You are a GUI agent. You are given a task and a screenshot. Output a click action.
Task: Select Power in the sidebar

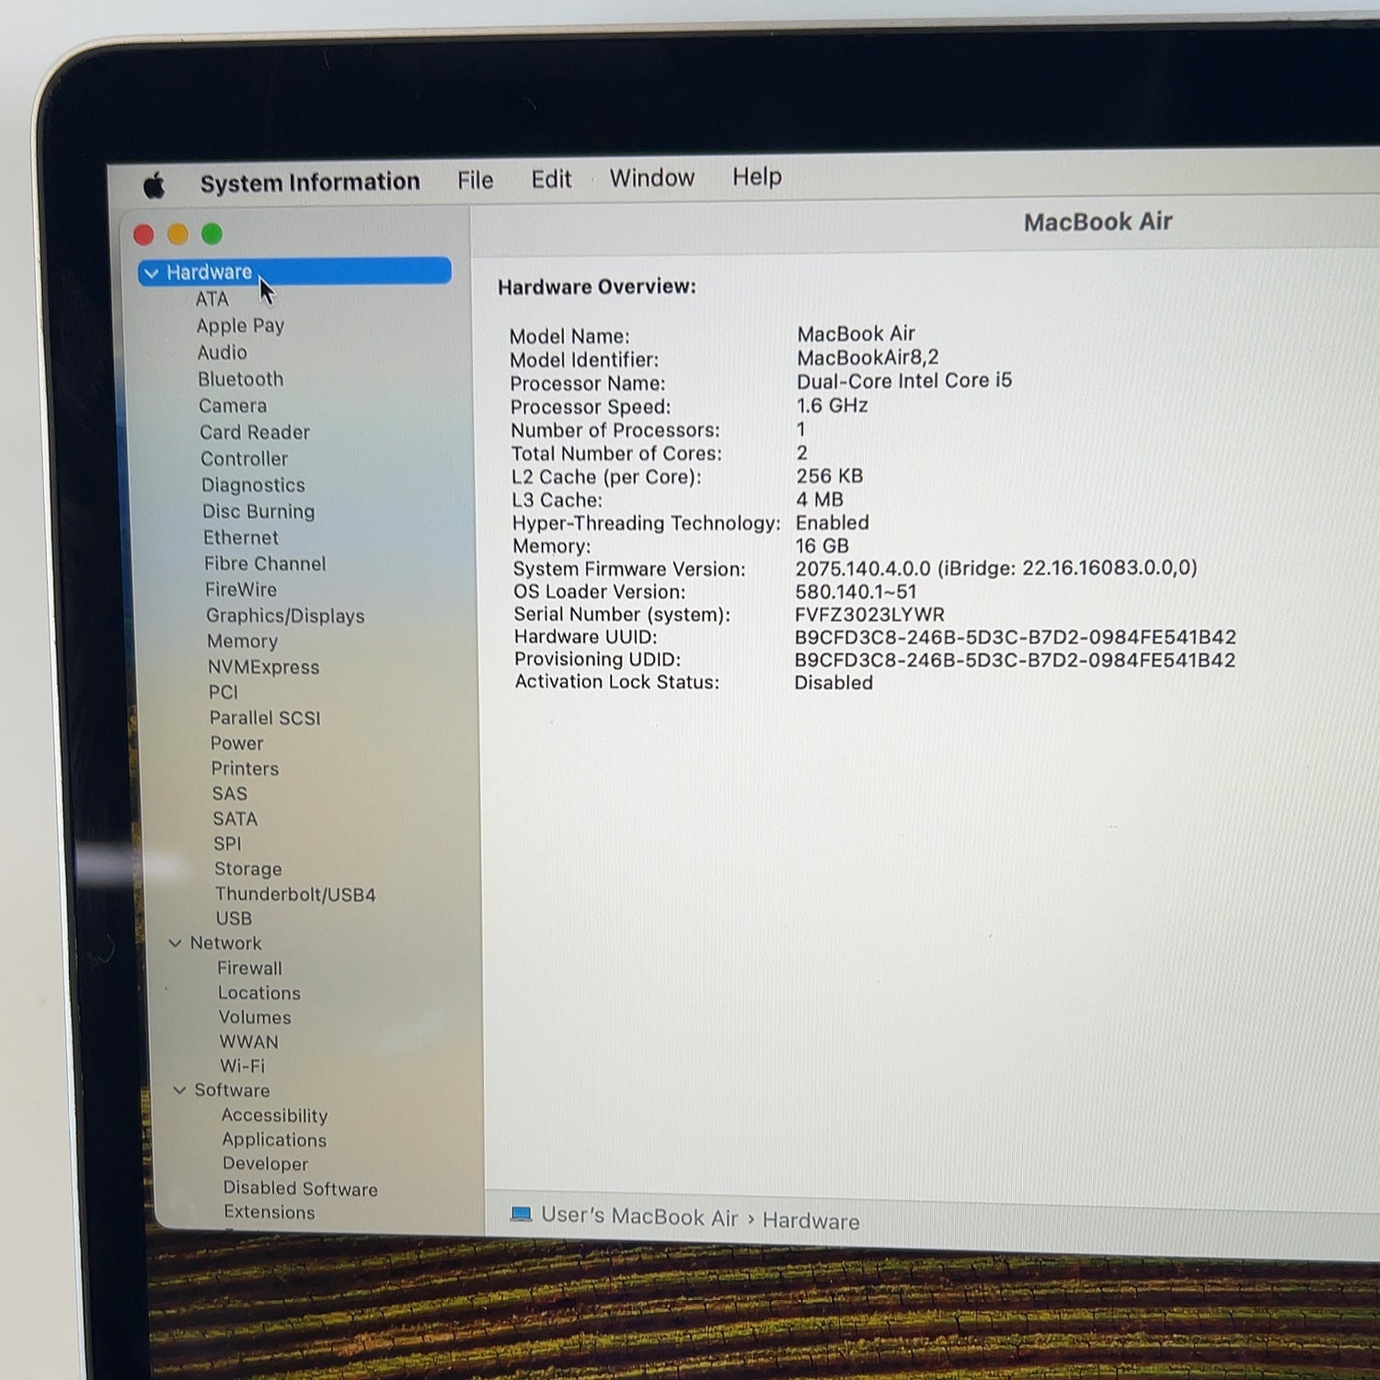coord(236,742)
